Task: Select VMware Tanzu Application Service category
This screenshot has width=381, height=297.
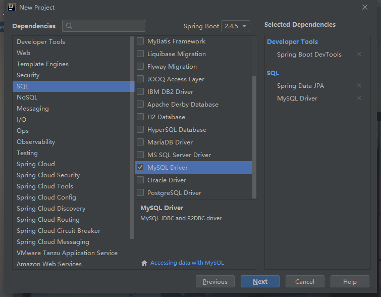Action: pyautogui.click(x=72, y=253)
